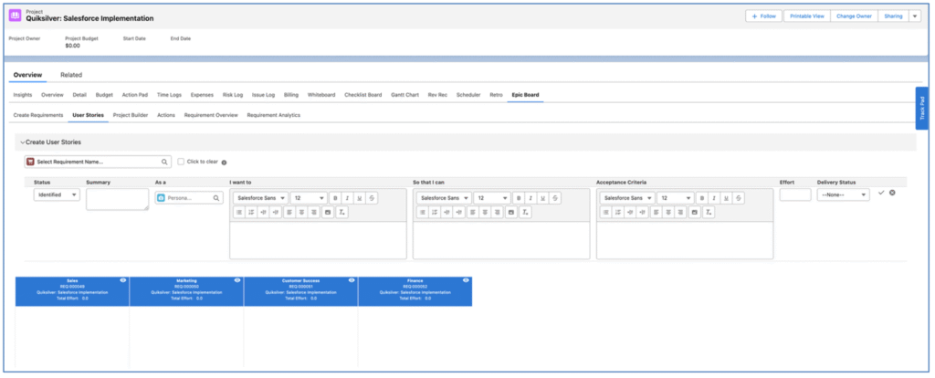Screen dimensions: 935x378
Task: Italicize text in I want to editor
Action: pos(347,198)
